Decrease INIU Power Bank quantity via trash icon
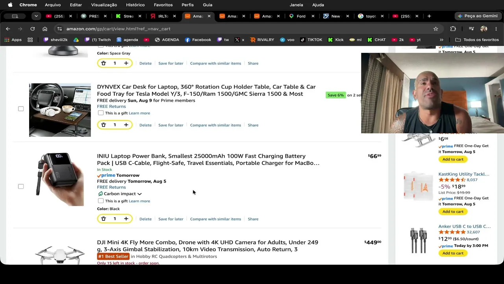This screenshot has height=284, width=504. click(x=104, y=219)
